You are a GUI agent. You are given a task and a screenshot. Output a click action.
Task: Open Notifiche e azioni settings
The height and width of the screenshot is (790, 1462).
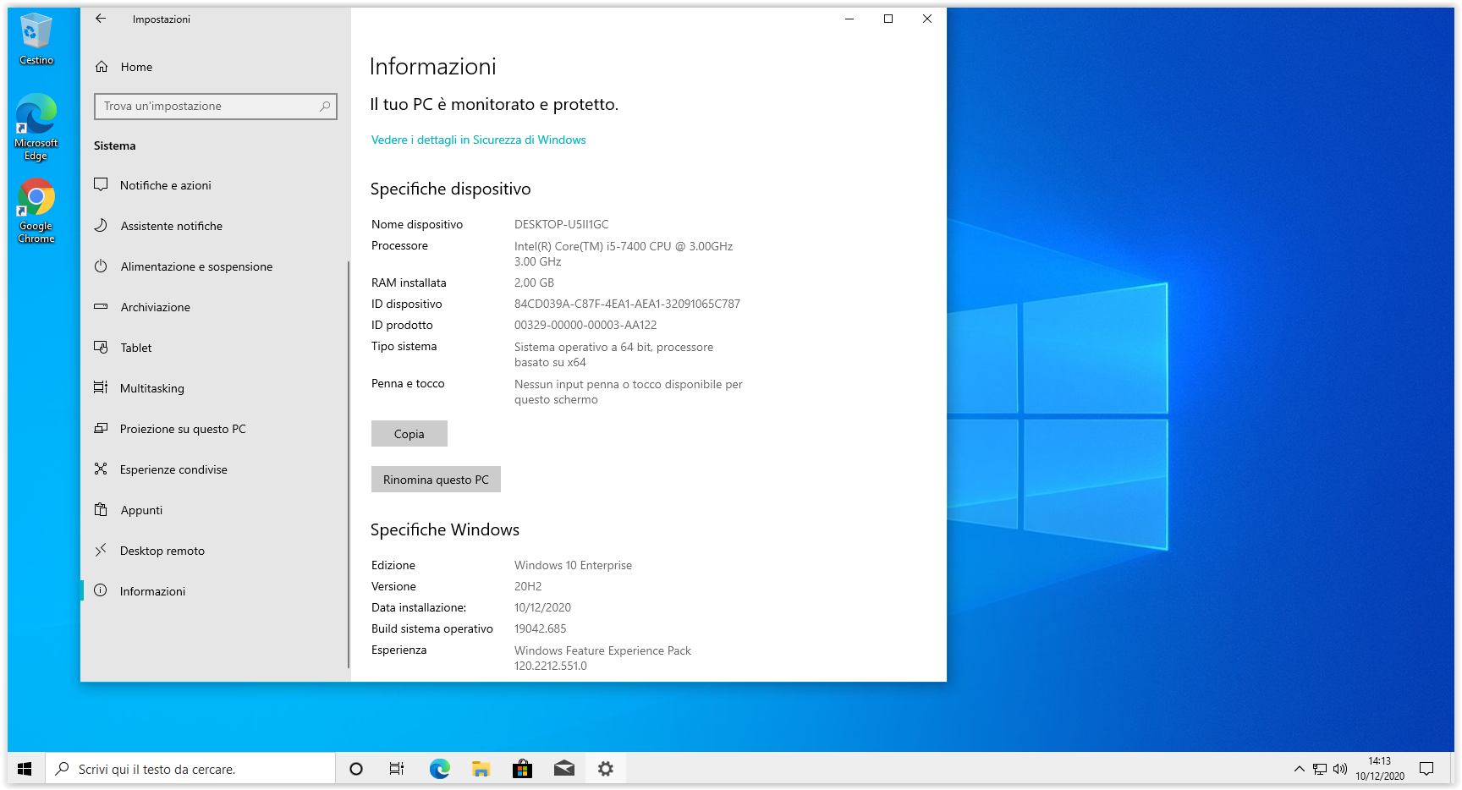tap(215, 185)
